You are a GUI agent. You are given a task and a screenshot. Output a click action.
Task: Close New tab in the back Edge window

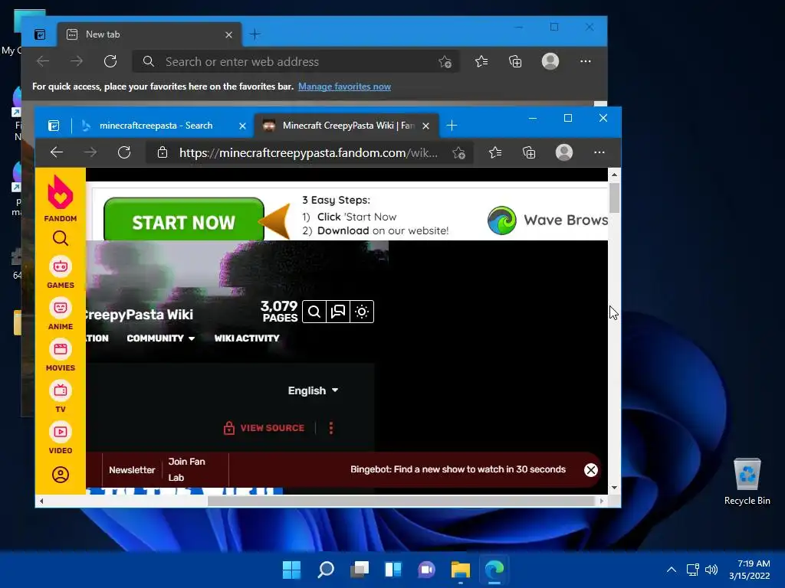228,34
